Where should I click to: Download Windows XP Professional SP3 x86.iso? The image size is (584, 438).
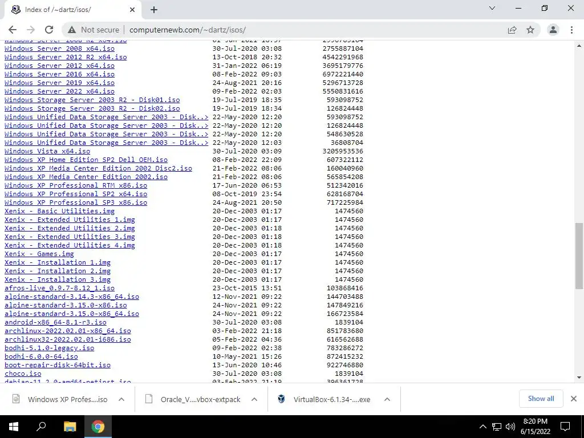[76, 202]
